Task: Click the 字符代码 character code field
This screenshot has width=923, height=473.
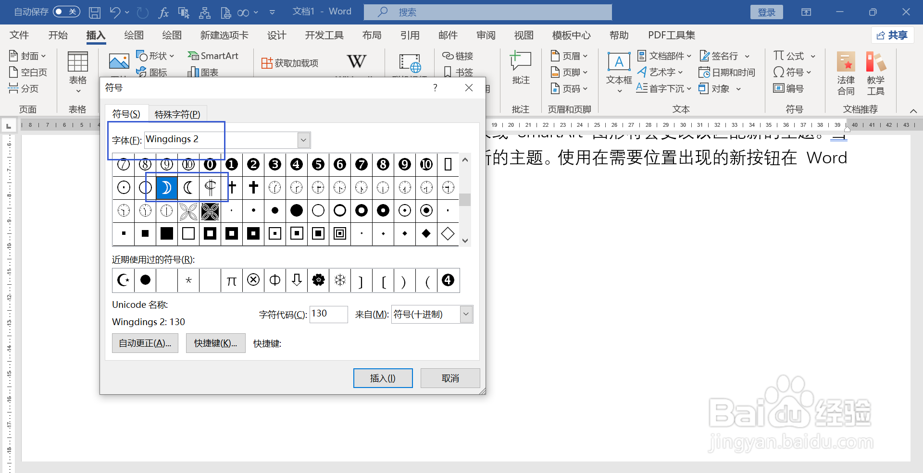Action: pyautogui.click(x=328, y=314)
